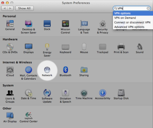Go forward with the right arrow button

(x=10, y=8)
